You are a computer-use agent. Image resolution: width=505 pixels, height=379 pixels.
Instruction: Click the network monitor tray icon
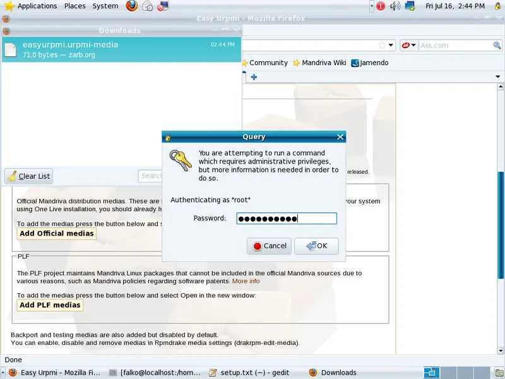410,6
